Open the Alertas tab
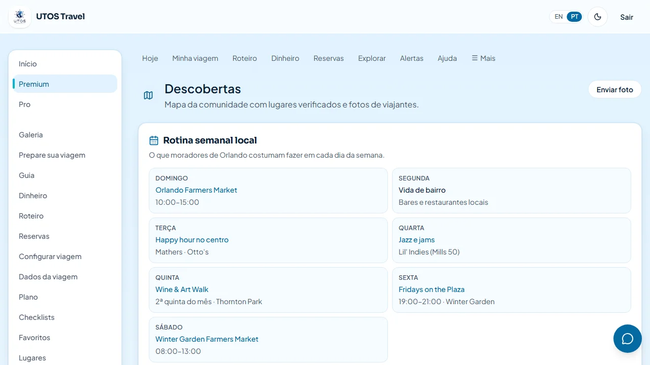Screen dimensions: 650x365 [411, 58]
